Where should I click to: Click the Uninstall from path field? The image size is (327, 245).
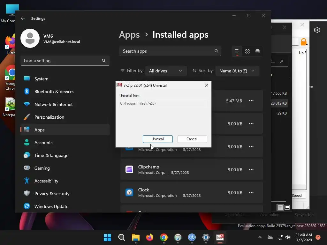[x=163, y=103]
